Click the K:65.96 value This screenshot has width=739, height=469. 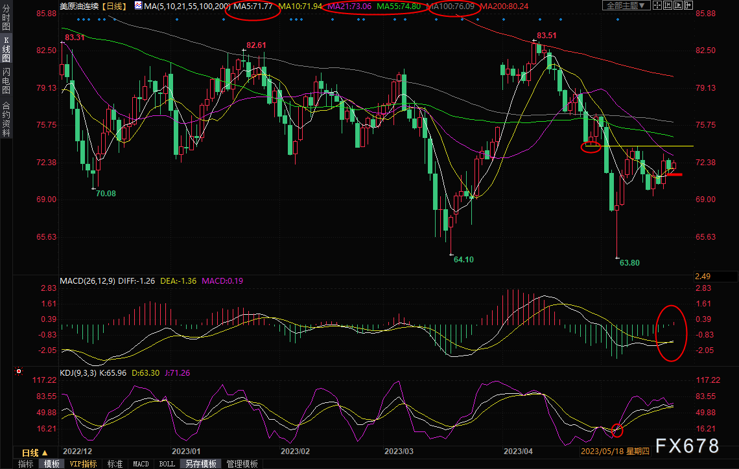pos(113,372)
